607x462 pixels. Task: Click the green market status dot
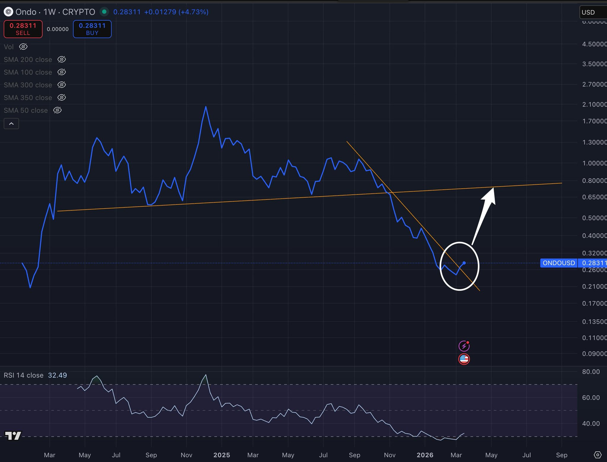tap(104, 12)
